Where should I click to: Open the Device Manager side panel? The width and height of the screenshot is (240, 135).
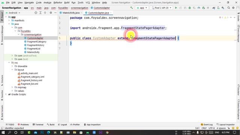(x=238, y=33)
